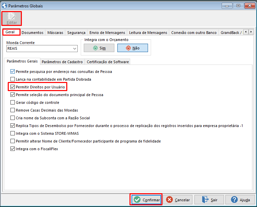
Task: Select the Geral tab
Action: coord(11,32)
